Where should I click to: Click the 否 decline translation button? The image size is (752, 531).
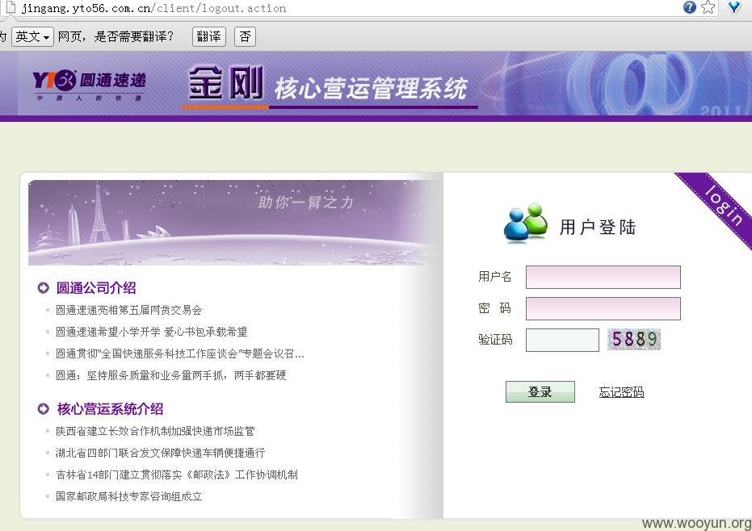point(245,36)
